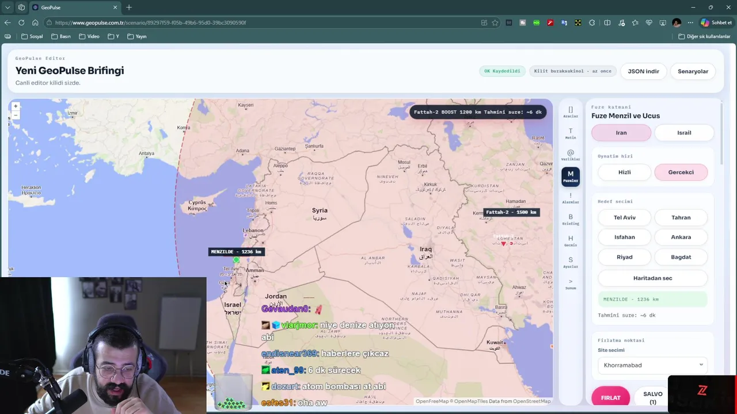
Task: Open Y bookmarks folder
Action: tap(113, 36)
